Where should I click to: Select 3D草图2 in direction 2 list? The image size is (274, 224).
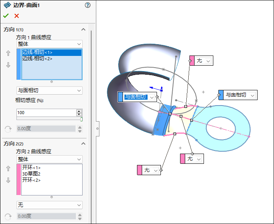31,174
